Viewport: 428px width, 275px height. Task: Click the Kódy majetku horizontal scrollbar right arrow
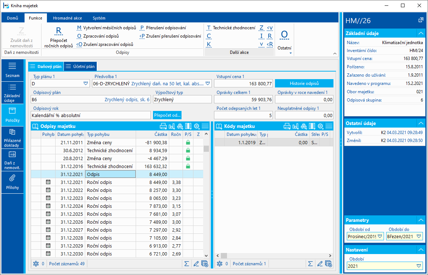click(330, 255)
